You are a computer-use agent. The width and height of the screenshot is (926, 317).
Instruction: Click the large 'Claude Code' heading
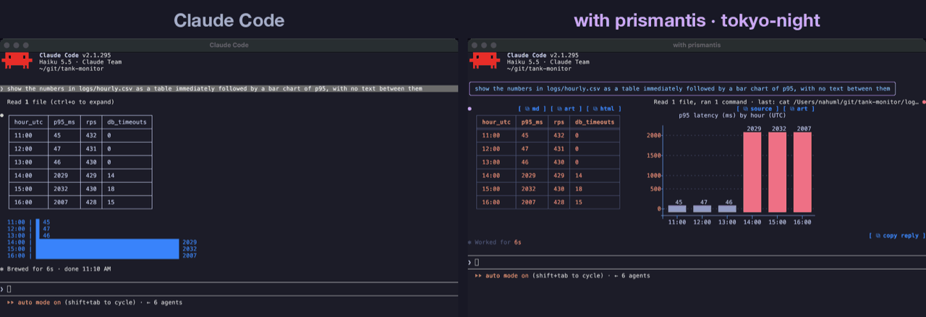point(229,21)
